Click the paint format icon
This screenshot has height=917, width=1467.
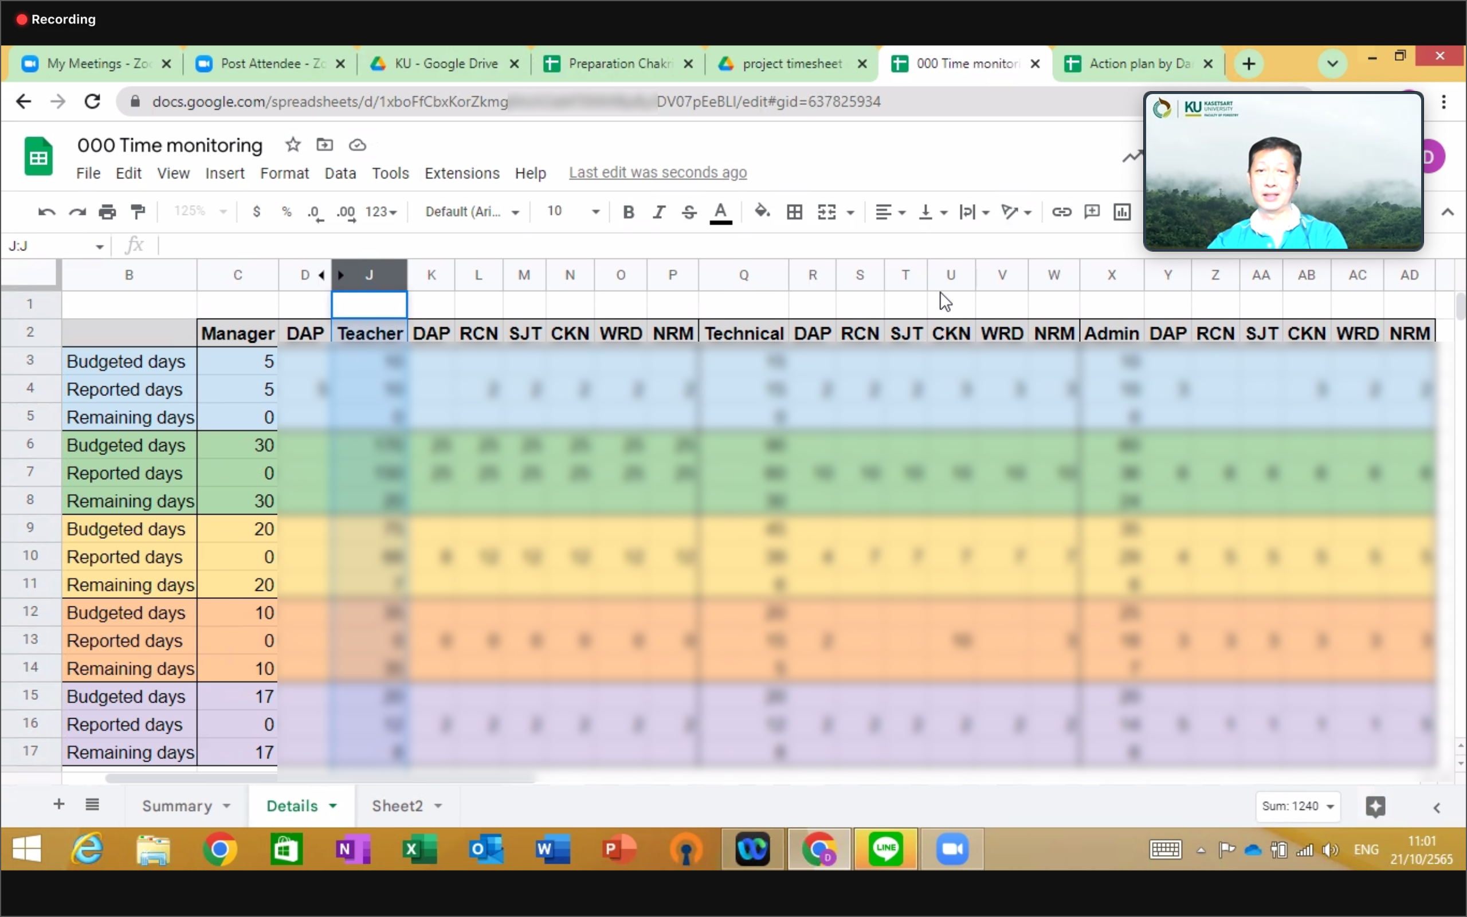[138, 211]
